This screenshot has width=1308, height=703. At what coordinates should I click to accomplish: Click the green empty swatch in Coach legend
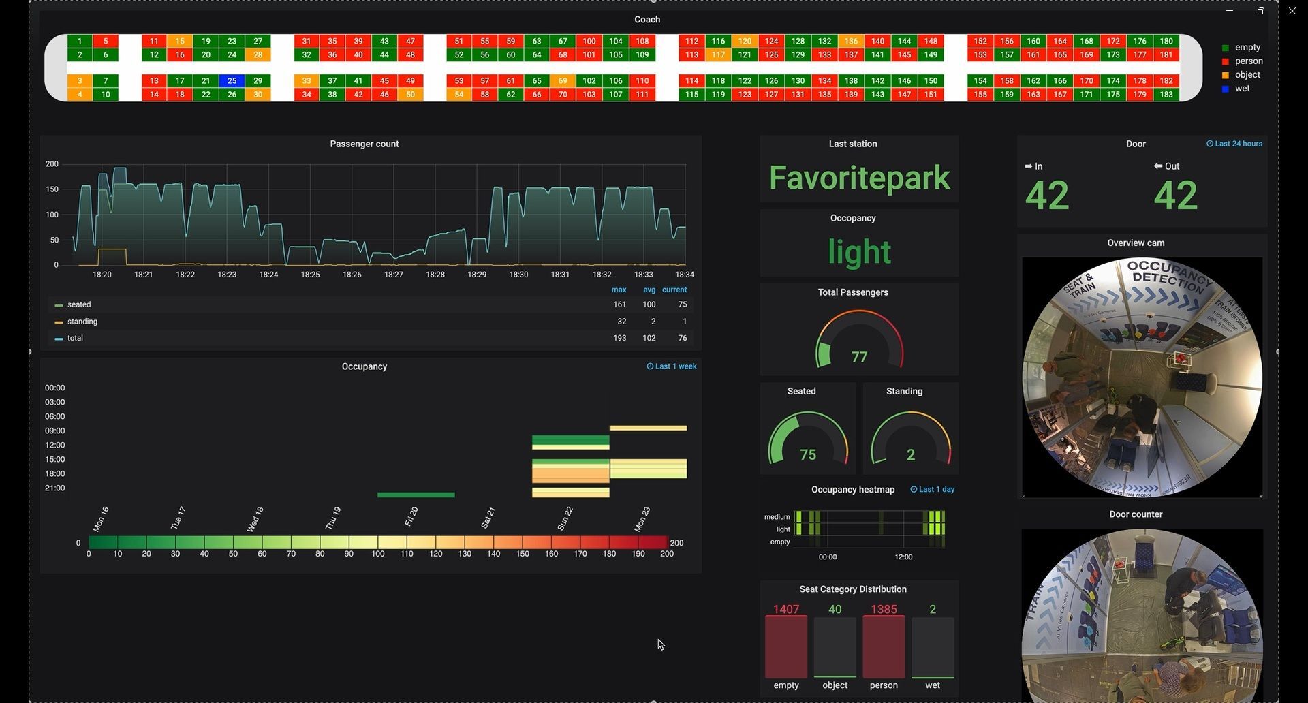click(x=1226, y=48)
